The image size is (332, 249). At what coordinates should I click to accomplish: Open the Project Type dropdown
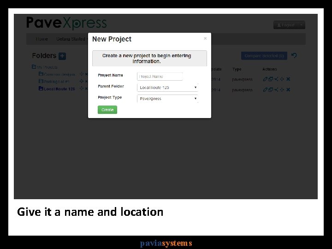[x=167, y=99]
